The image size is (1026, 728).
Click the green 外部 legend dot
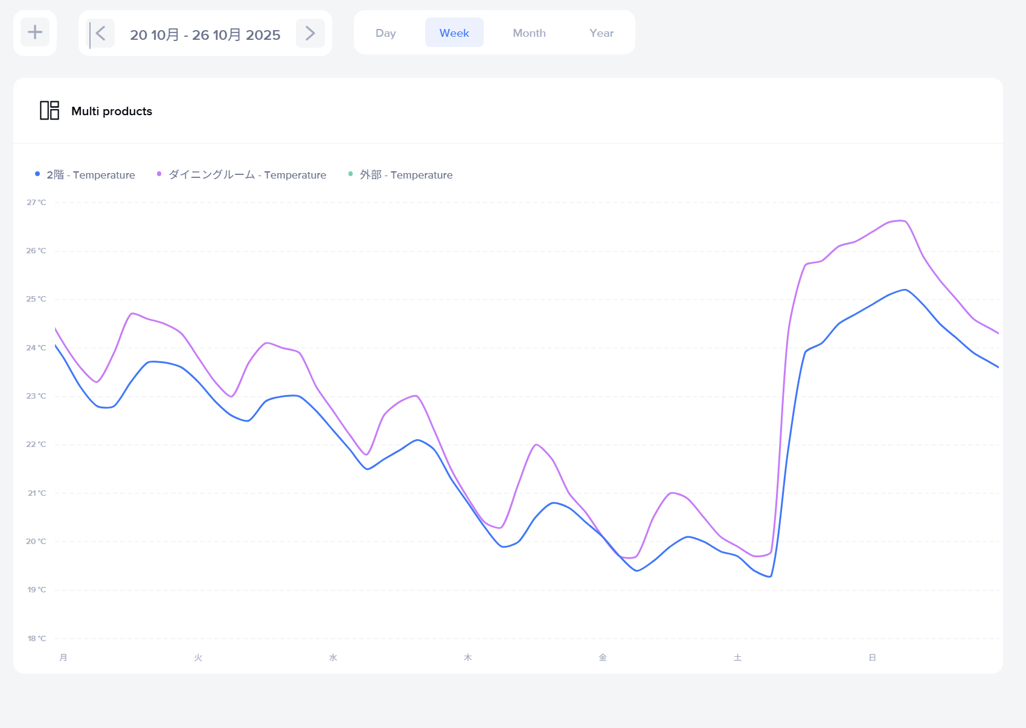[x=351, y=174]
